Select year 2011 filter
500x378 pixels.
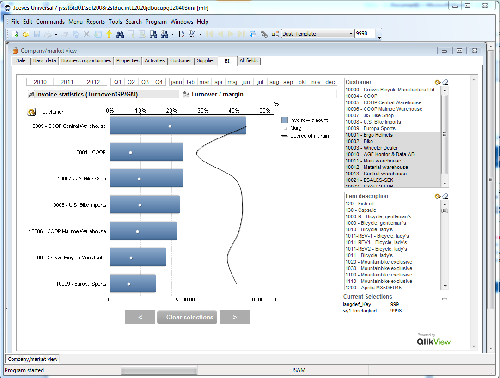tap(67, 82)
